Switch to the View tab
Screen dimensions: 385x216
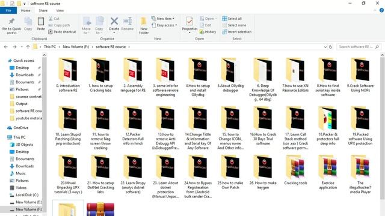pyautogui.click(x=60, y=11)
